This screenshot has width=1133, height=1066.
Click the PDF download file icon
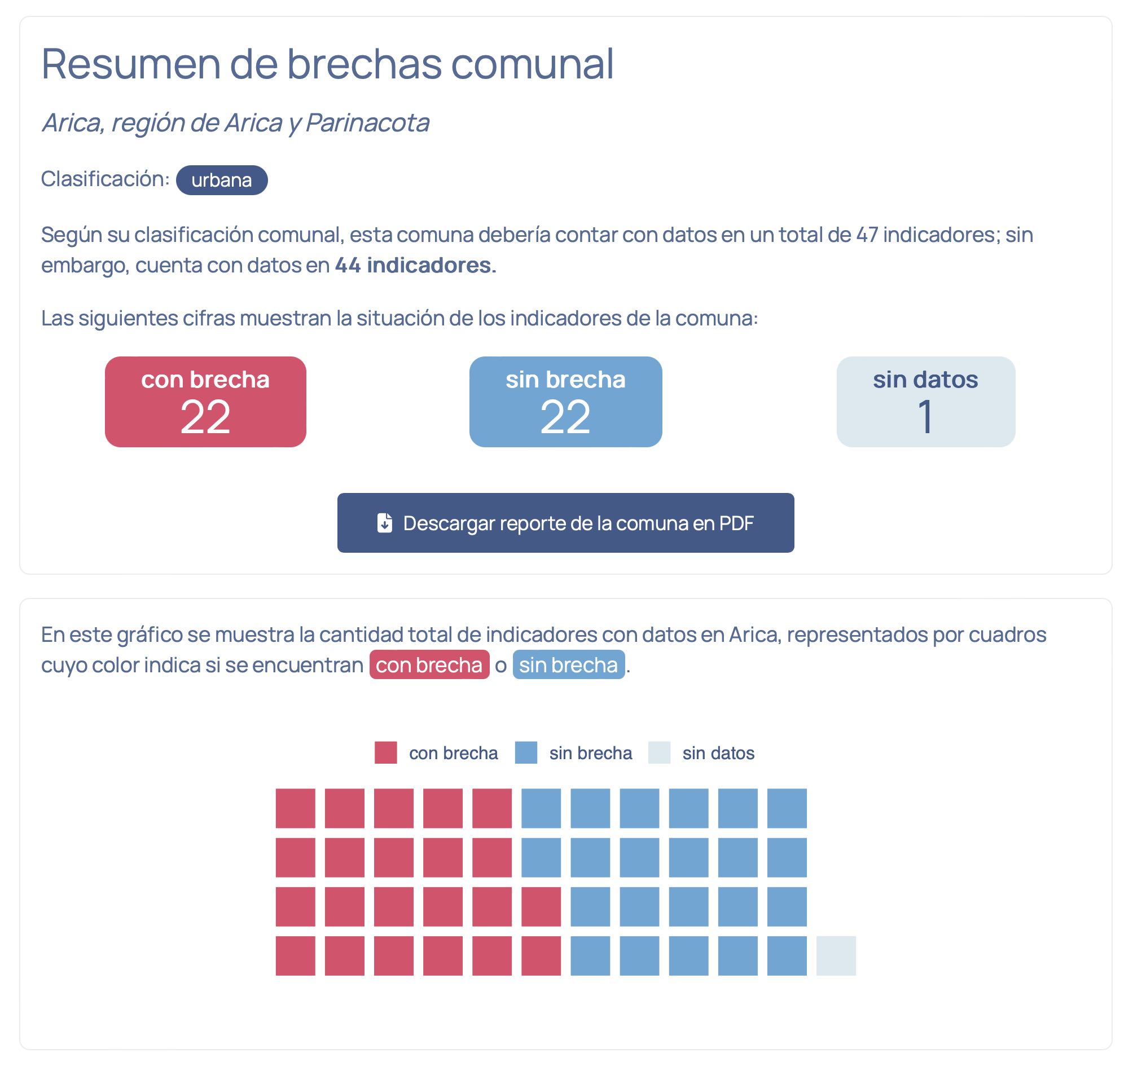(385, 522)
